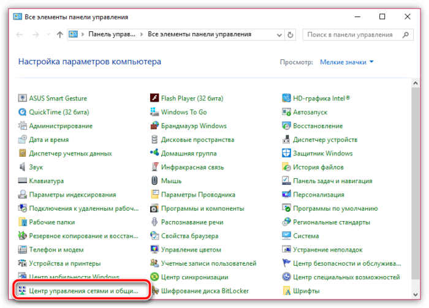Viewport: 429px width, 308px height.
Task: Open Центр безопасности и обслуживания
Action: (x=347, y=263)
